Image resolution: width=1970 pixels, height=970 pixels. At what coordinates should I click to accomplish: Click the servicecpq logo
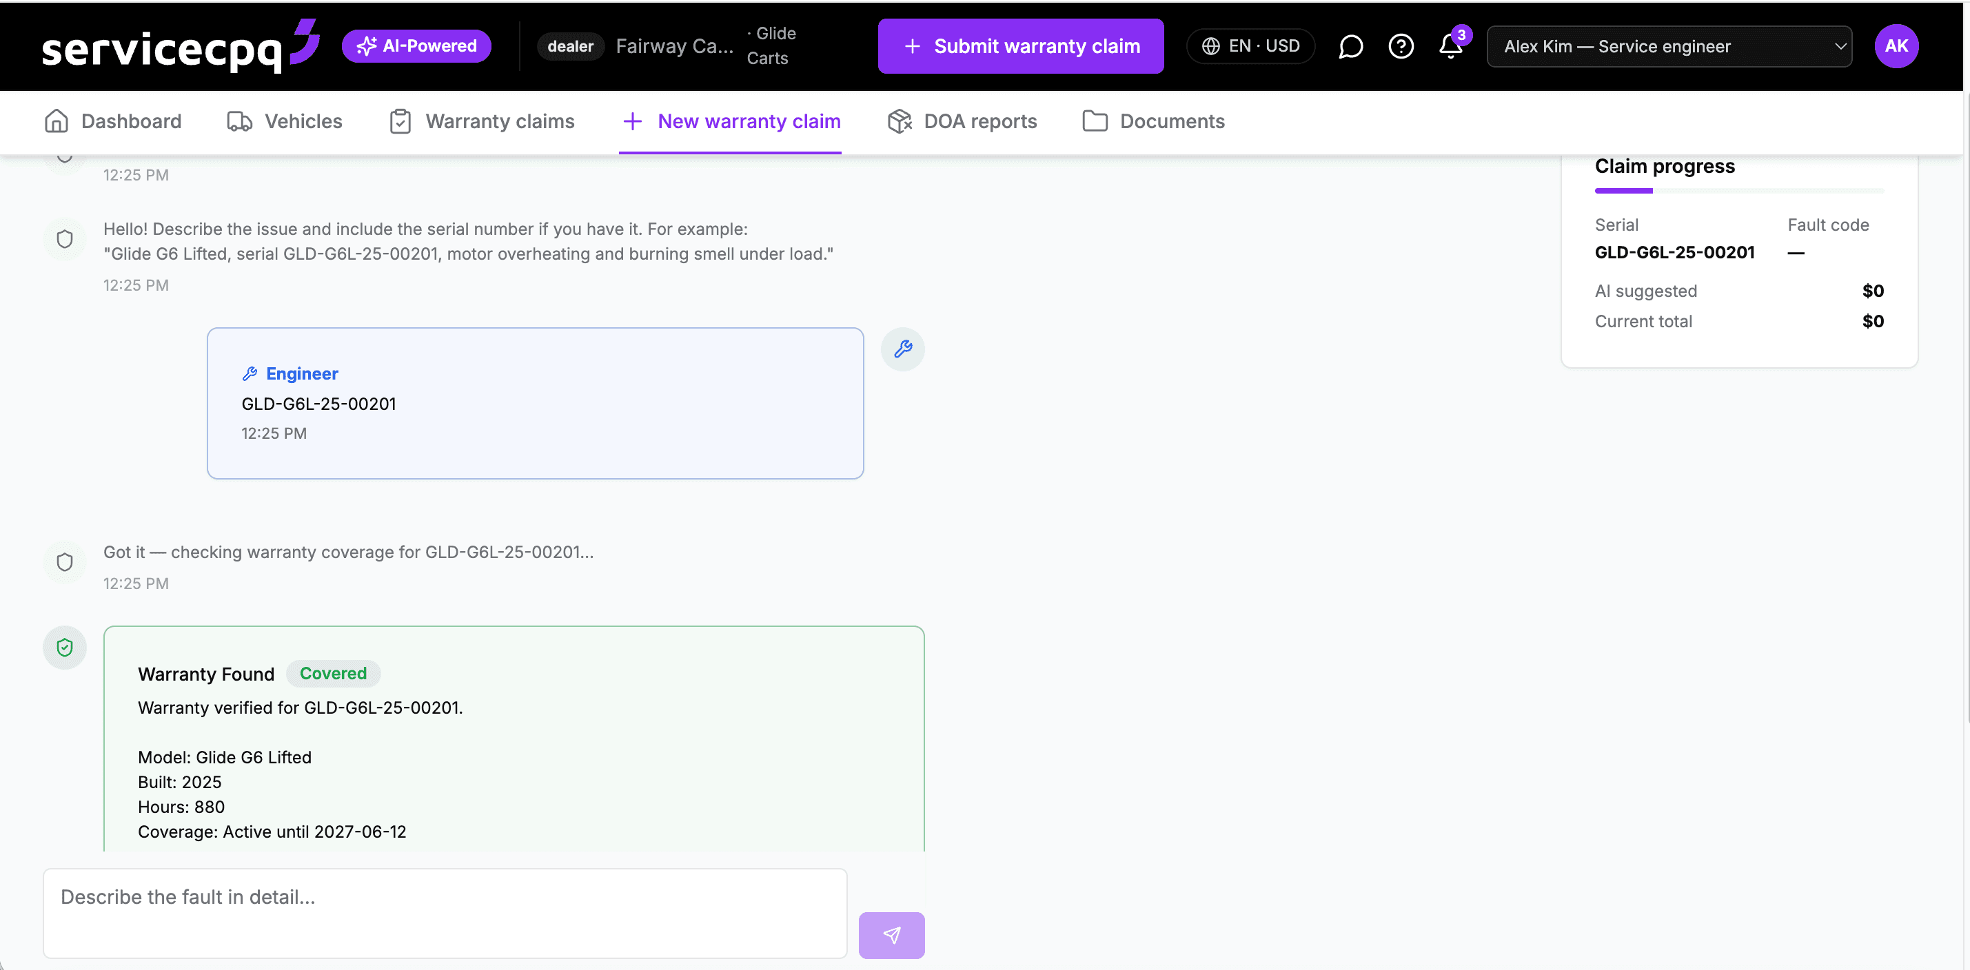(181, 46)
